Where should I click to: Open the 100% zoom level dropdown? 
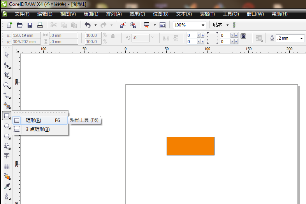coord(203,25)
